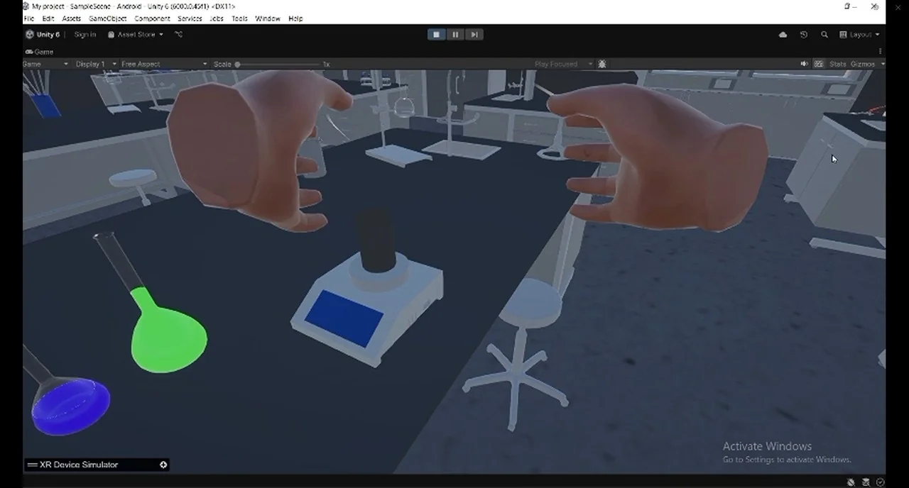The height and width of the screenshot is (488, 909).
Task: Click the activity checkmark icon in status bar
Action: click(x=881, y=482)
